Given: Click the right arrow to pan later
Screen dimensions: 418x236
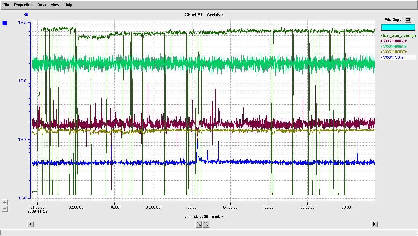Looking at the screenshot, I should point(375,224).
